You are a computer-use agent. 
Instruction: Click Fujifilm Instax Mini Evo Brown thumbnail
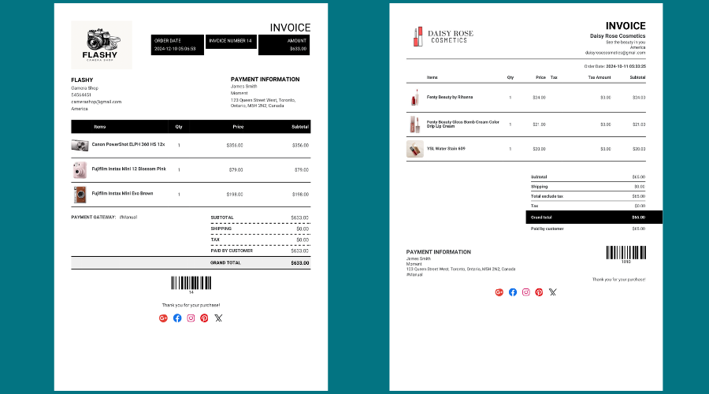coord(80,195)
